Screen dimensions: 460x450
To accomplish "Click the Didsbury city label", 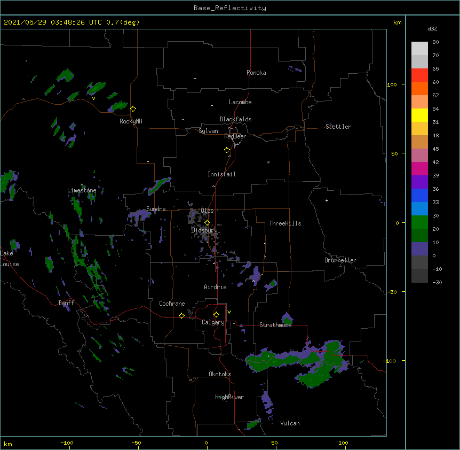I will [x=204, y=230].
